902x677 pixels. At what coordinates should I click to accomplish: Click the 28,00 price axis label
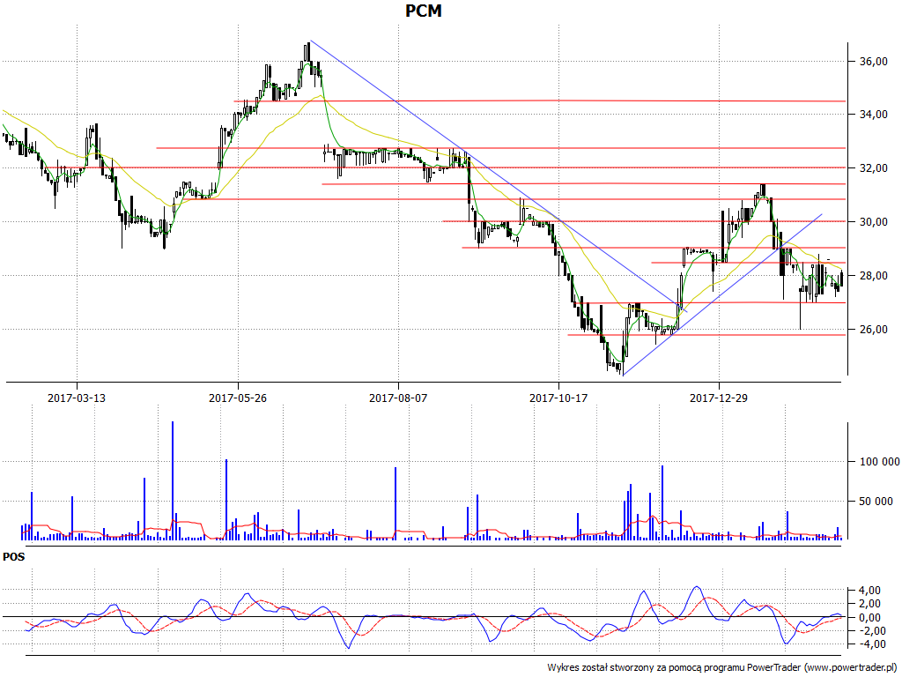pyautogui.click(x=873, y=276)
